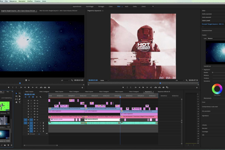The height and width of the screenshot is (150, 225).
Task: Add a marker in the timeline header
Action: (37, 97)
